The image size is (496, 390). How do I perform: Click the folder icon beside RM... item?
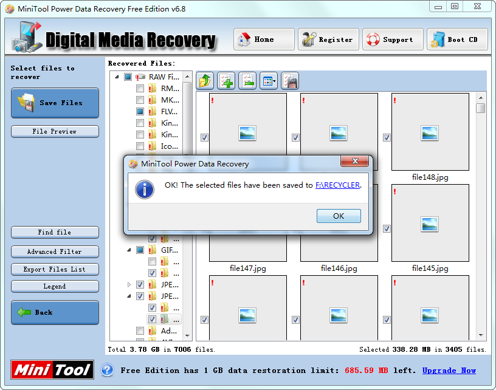[152, 89]
